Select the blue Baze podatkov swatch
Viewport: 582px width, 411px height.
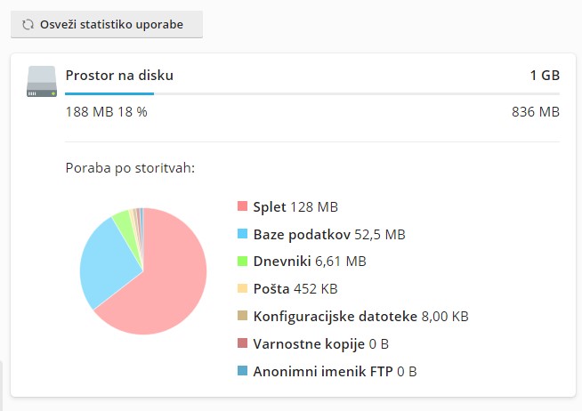242,233
